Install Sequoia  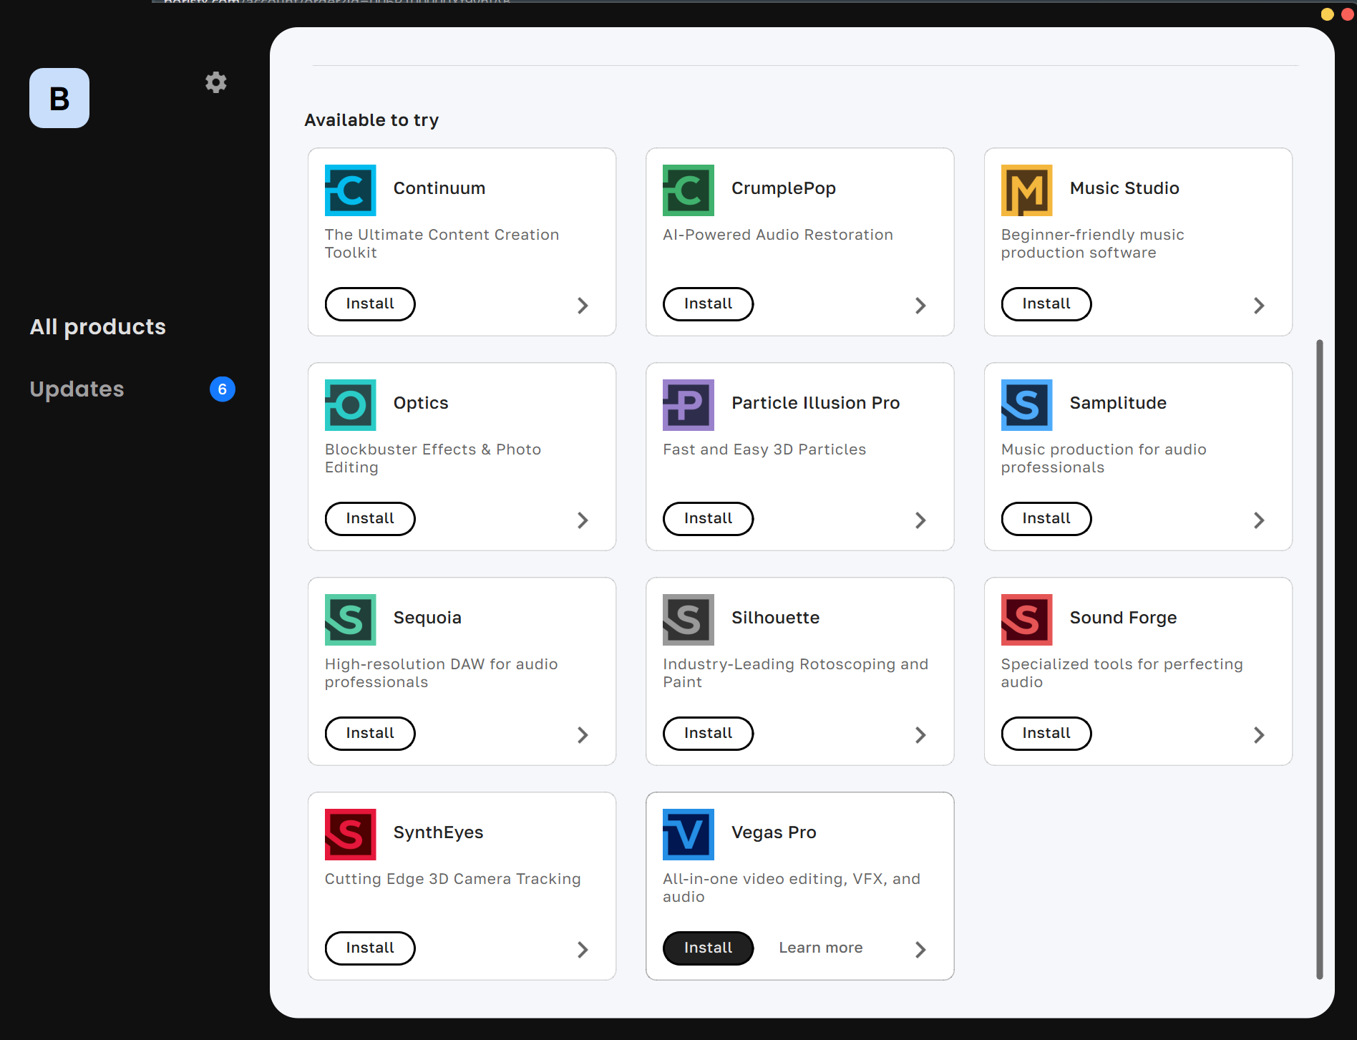pos(370,734)
